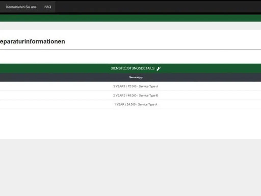Screen dimensions: 261x196
Task: Select the "2 YEARS" text in second row
Action: tap(119, 95)
